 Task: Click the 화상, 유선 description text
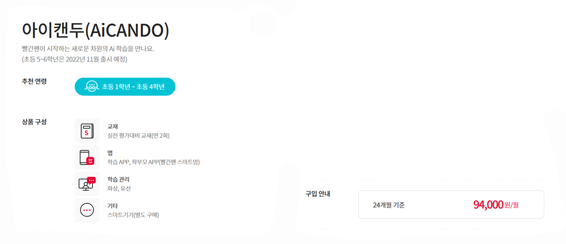coord(119,189)
